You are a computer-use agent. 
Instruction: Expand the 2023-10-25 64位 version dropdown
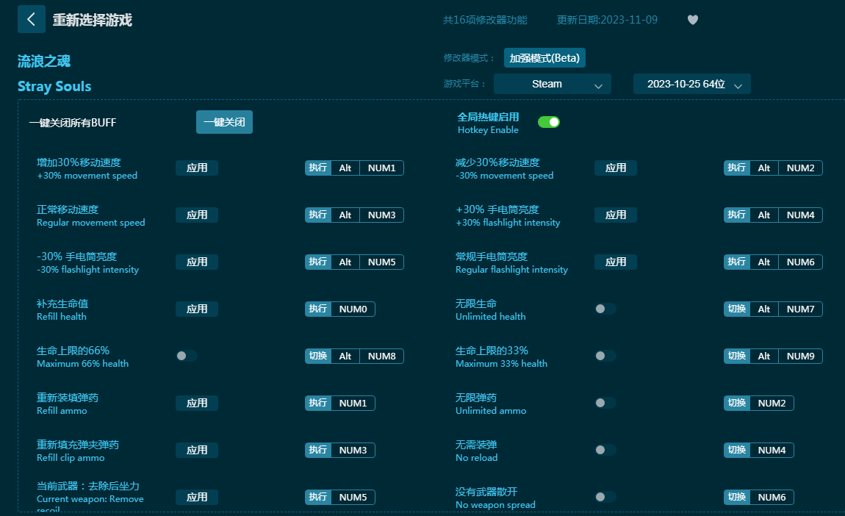[x=691, y=85]
